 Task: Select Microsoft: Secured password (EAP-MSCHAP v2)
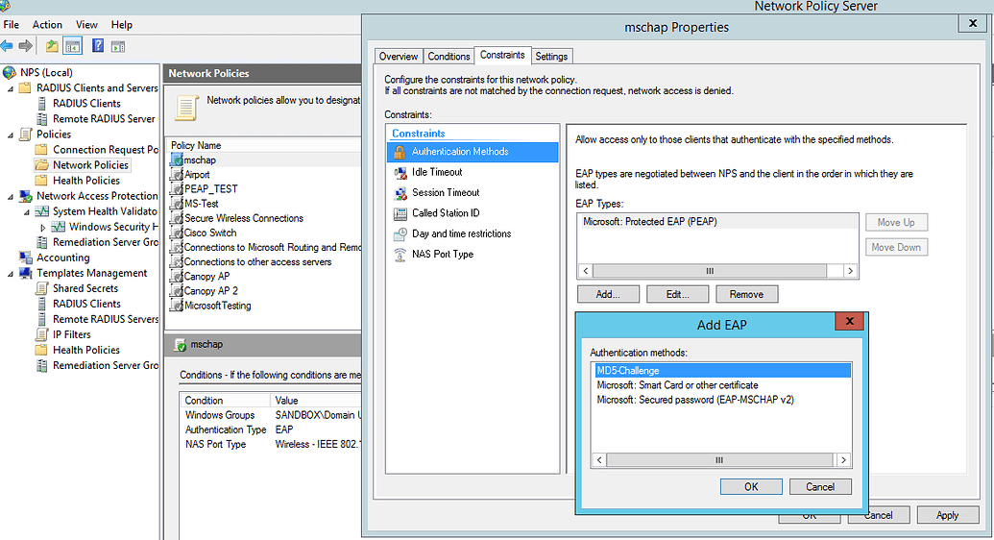coord(694,400)
